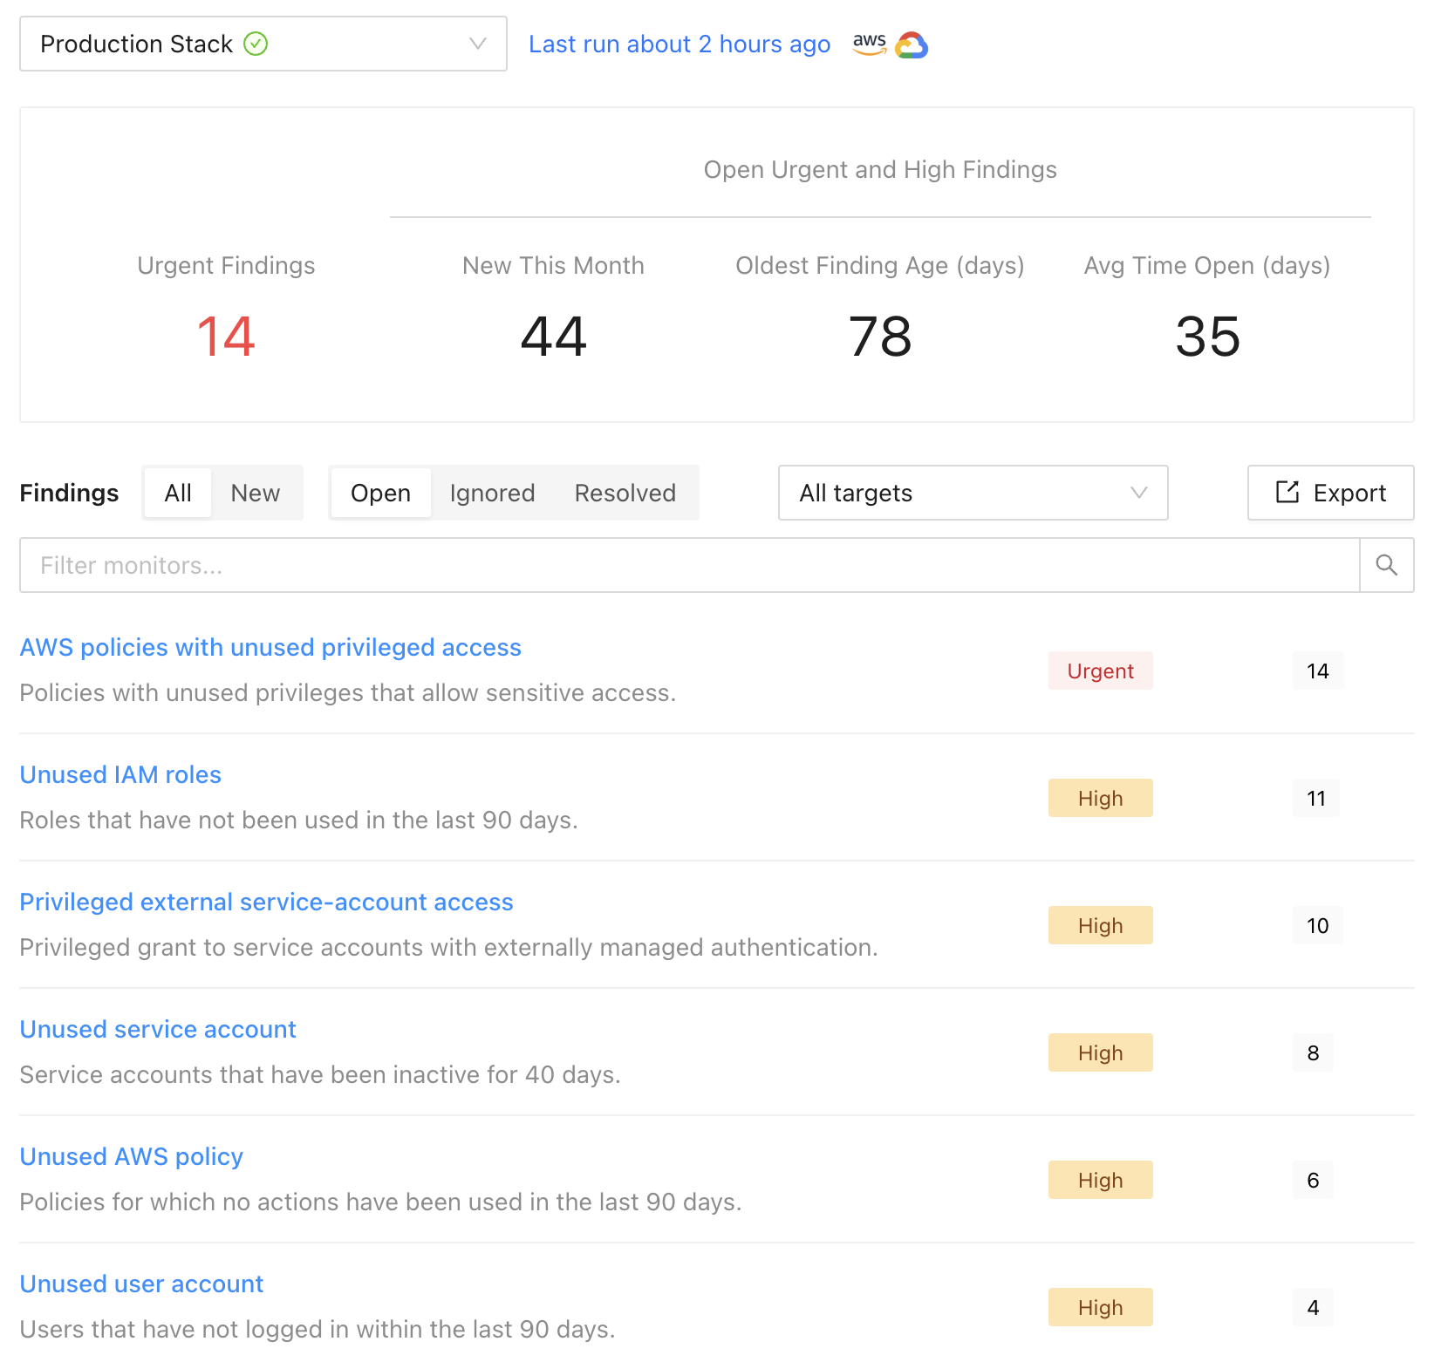Open the Unused IAM roles finding
Viewport: 1441px width, 1362px height.
click(120, 774)
